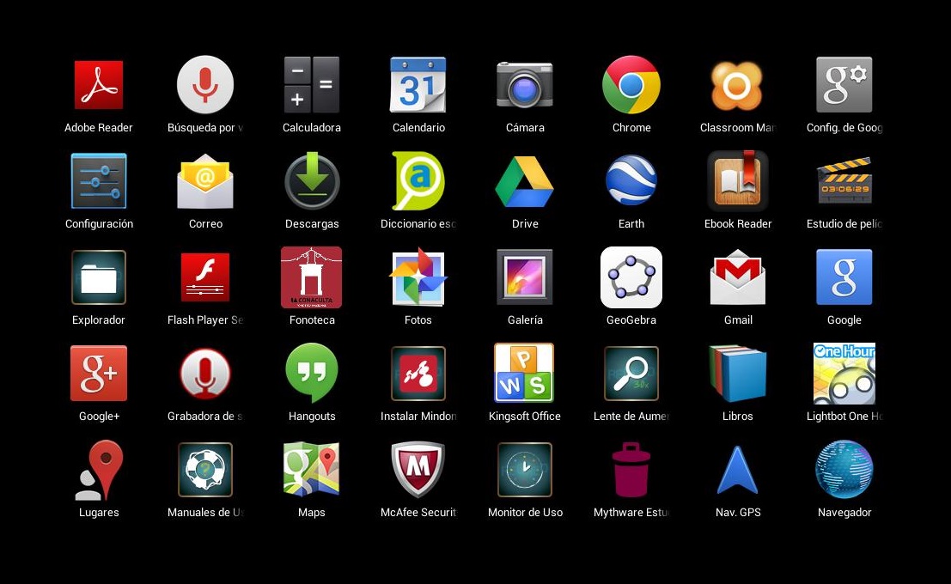Viewport: 951px width, 584px height.
Task: Open Kingsoft Office
Action: 525,374
